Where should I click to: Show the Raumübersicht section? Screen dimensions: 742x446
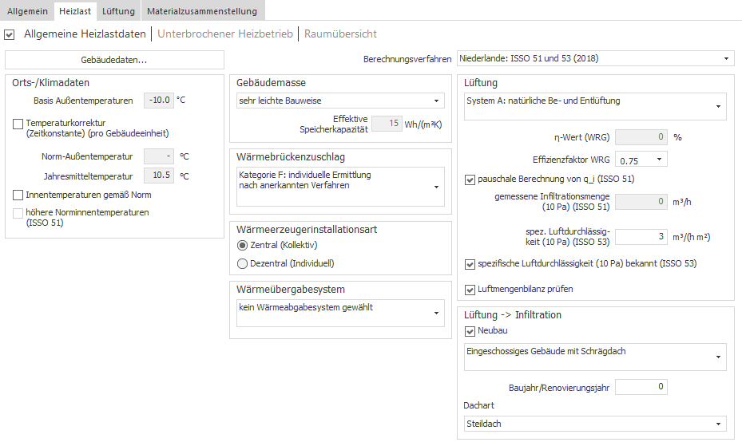(x=340, y=34)
